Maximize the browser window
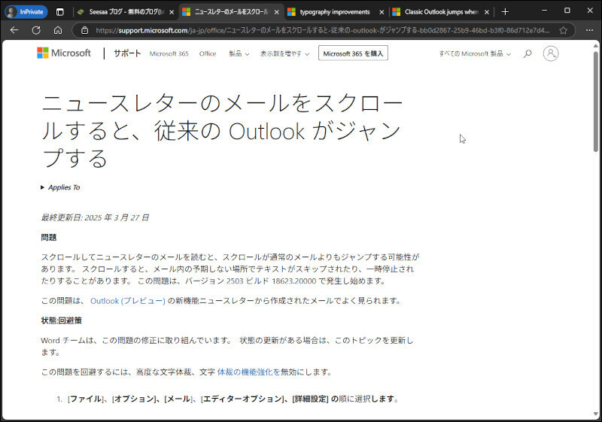The height and width of the screenshot is (422, 602). (x=567, y=11)
